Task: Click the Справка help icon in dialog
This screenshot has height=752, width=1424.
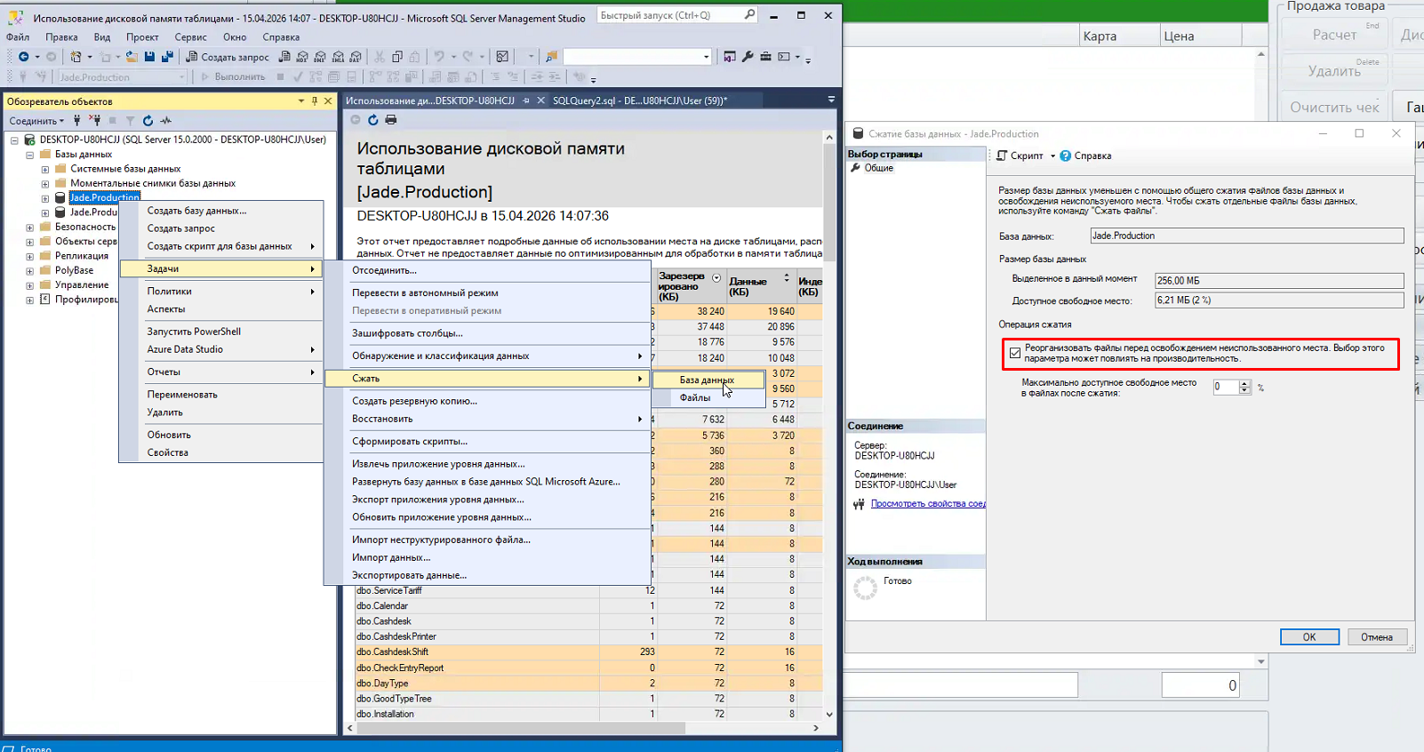Action: point(1066,156)
